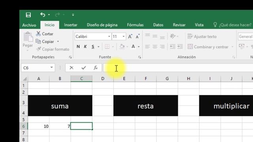Click the Cortar button
Screen dimensions: 253x142
click(45, 34)
